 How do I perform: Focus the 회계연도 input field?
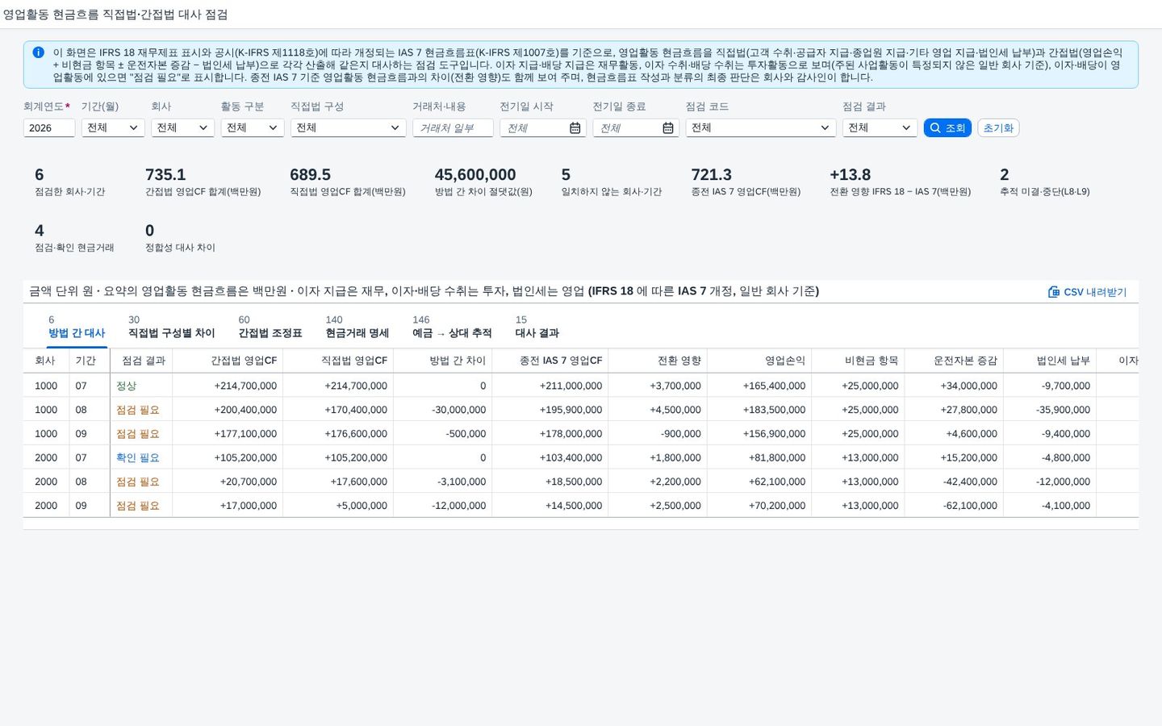pos(49,128)
